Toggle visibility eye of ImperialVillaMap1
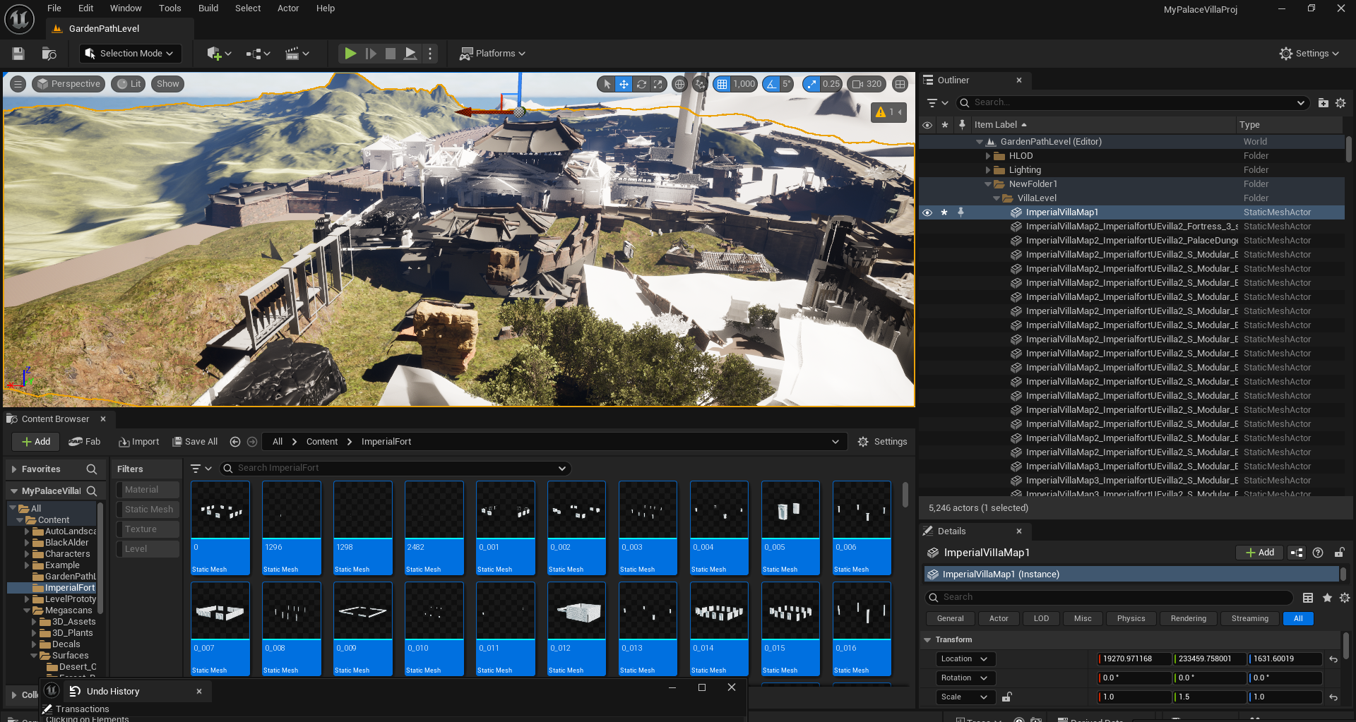 (927, 212)
